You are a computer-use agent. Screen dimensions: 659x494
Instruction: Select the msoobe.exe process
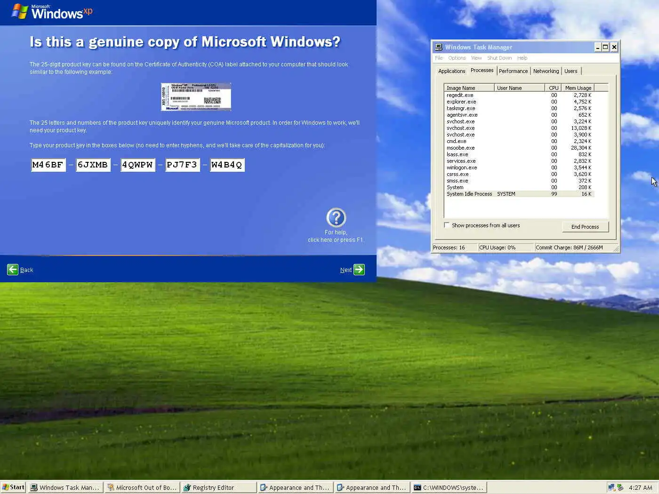click(519, 148)
